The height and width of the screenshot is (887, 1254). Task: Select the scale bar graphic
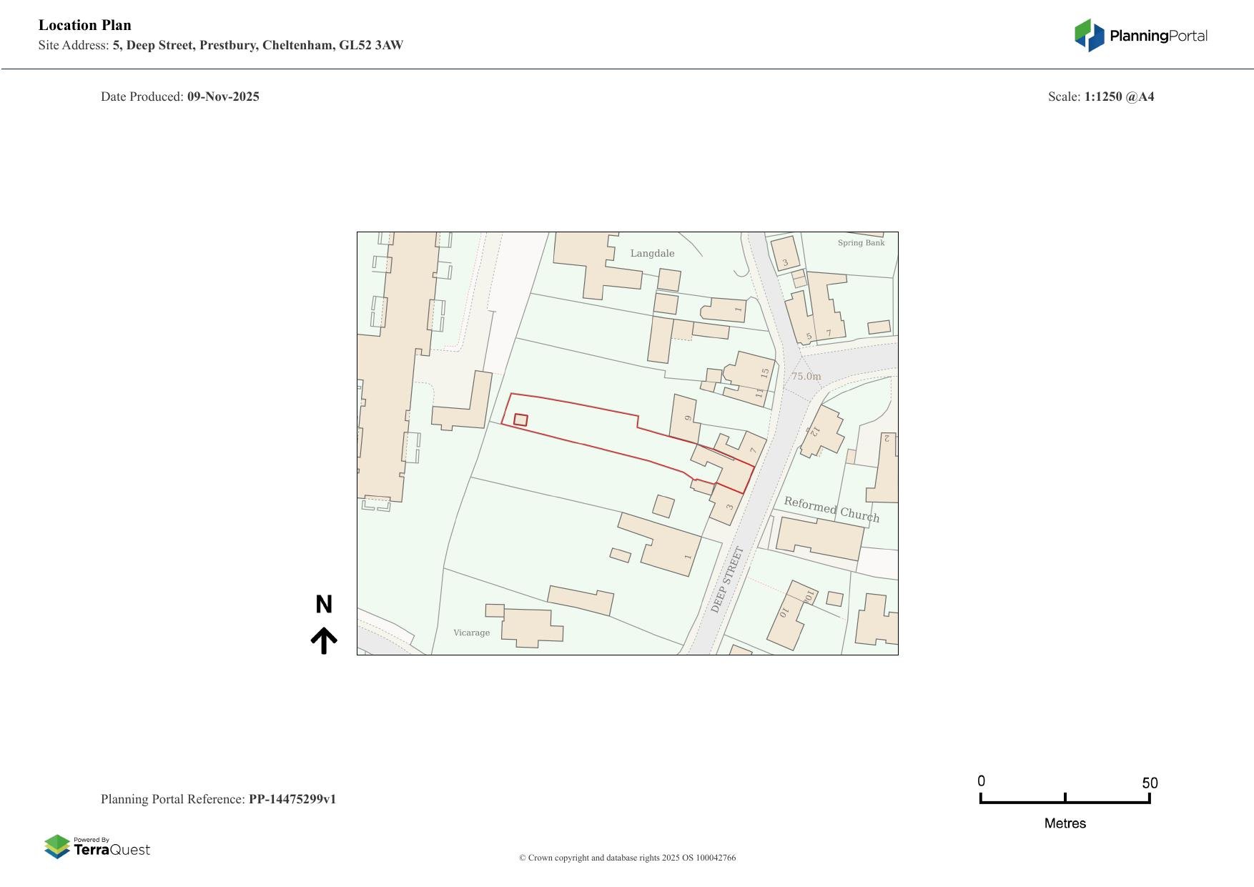tap(1065, 799)
